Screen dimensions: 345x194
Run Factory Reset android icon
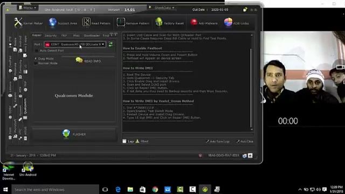[159, 22]
